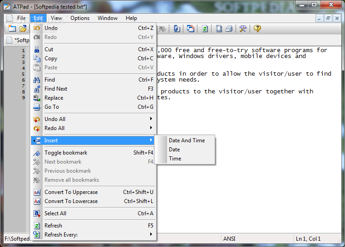Click line number 1 in the gutter

(23, 51)
